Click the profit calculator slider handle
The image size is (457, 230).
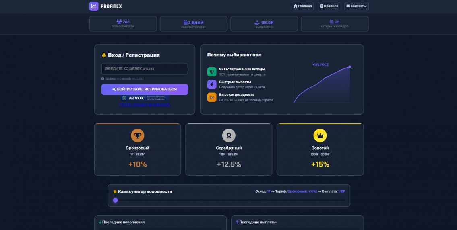click(x=116, y=200)
